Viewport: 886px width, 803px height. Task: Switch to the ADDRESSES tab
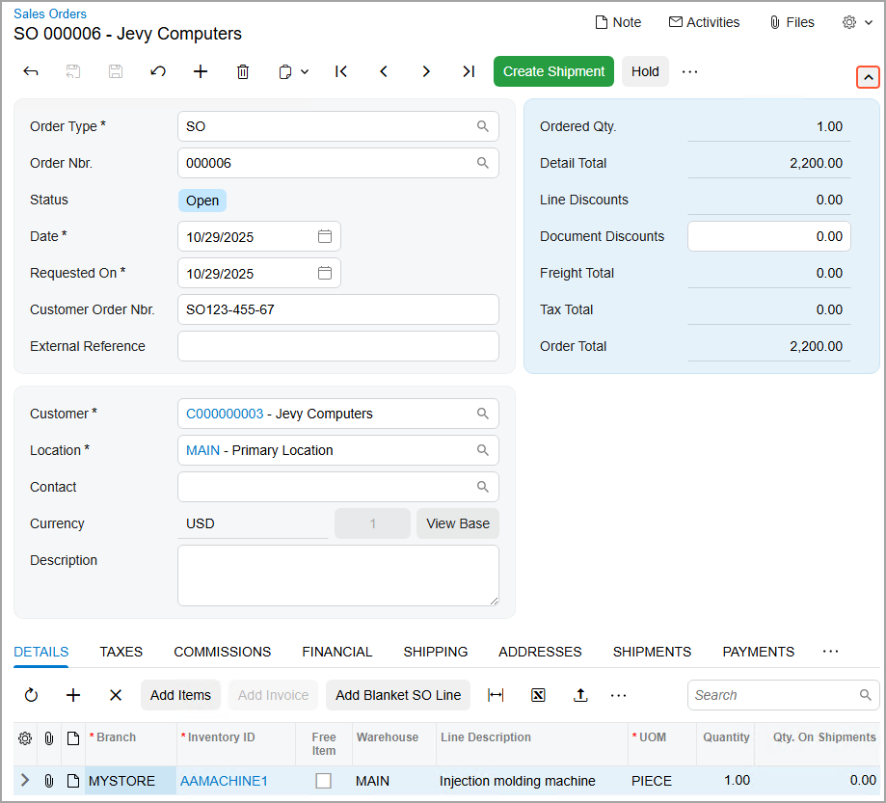[x=540, y=652]
